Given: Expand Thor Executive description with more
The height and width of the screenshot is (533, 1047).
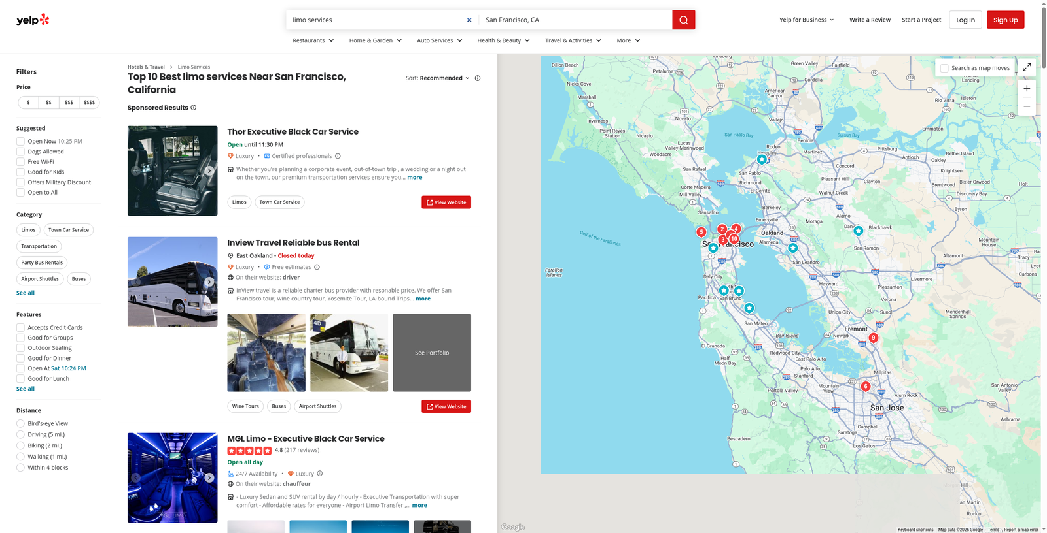Looking at the screenshot, I should [x=415, y=178].
